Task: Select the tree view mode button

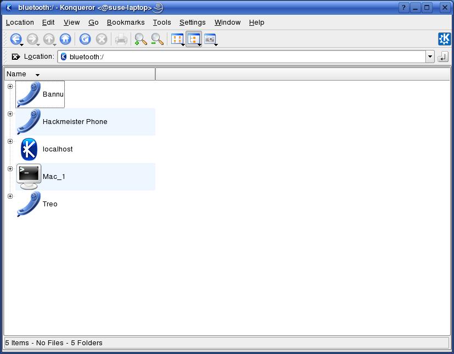Action: [x=193, y=39]
